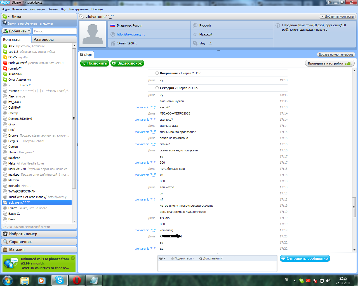This screenshot has width=358, height=286.
Task: Click network tray icon
Action: coord(322,281)
